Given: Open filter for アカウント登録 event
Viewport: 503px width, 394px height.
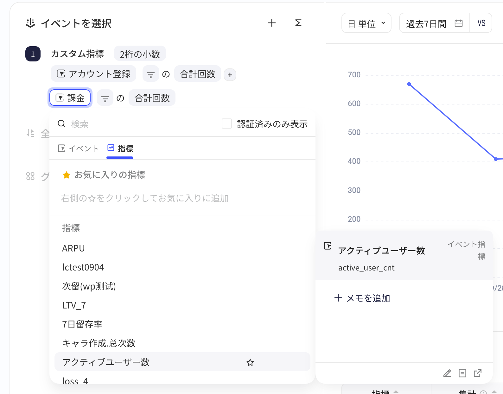Looking at the screenshot, I should coord(151,74).
